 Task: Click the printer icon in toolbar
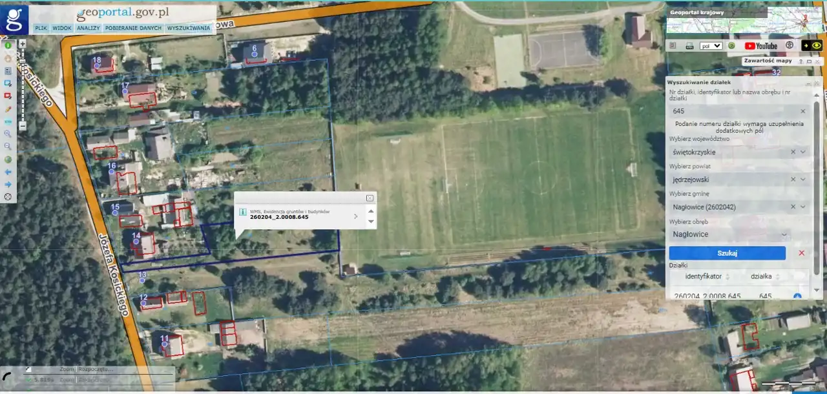click(689, 46)
